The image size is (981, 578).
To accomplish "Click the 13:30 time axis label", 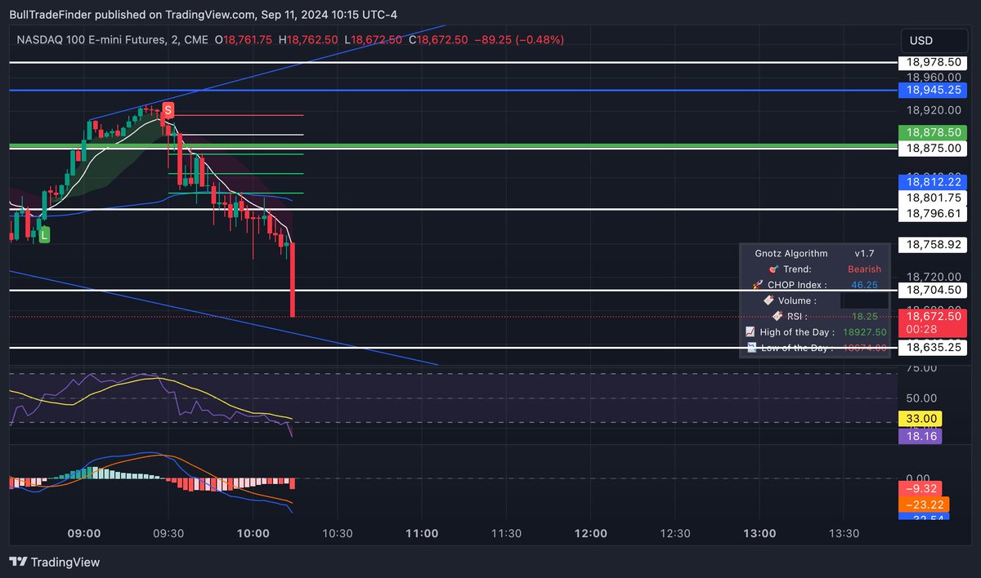I will pyautogui.click(x=844, y=533).
